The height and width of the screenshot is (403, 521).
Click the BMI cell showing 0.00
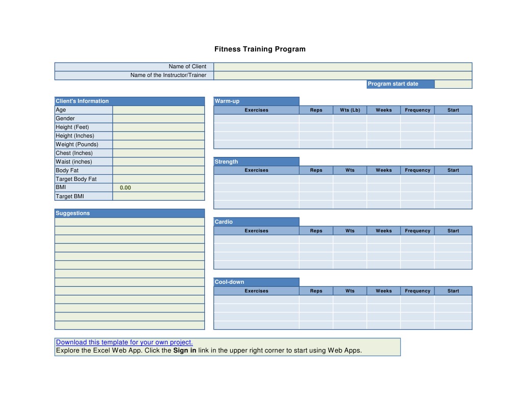[x=158, y=187]
